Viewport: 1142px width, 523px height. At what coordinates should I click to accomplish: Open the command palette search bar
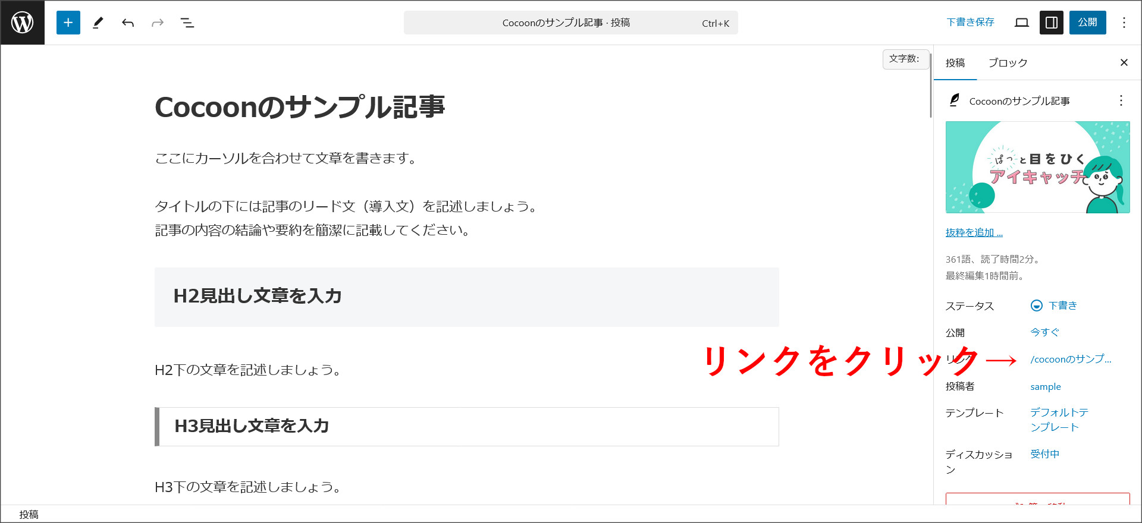(x=571, y=23)
